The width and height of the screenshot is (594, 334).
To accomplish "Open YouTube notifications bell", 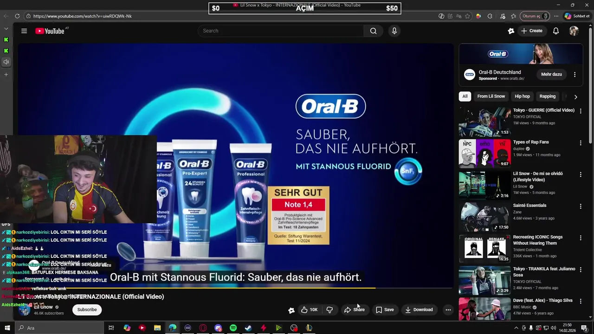I will 555,31.
